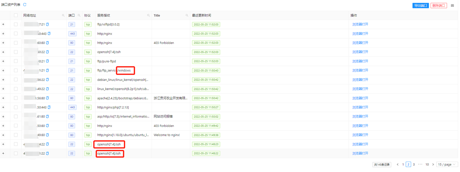The height and width of the screenshot is (172, 460).
Task: Copy address of the ftp/vsftpd[3.0.2] row
Action: (47, 24)
